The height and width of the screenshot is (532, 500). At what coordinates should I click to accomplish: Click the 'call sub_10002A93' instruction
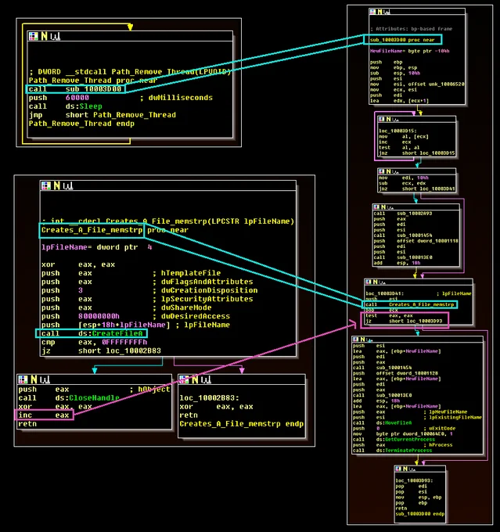pos(403,214)
